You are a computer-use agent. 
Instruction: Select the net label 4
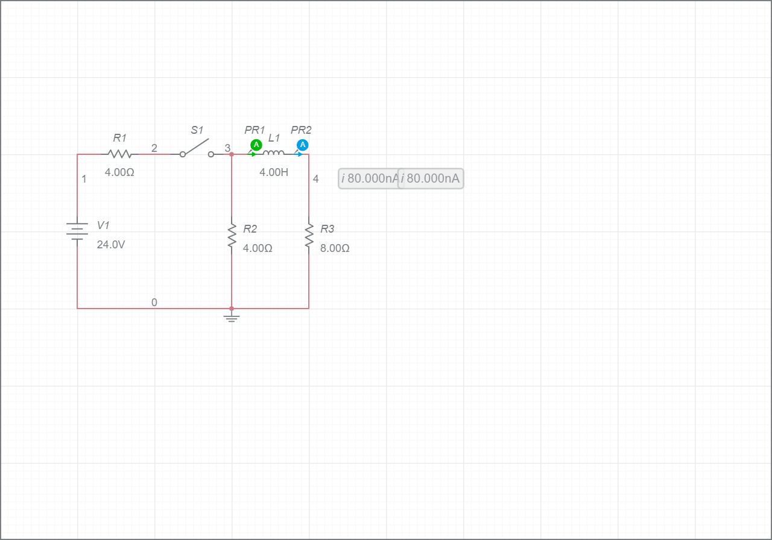[x=315, y=179]
